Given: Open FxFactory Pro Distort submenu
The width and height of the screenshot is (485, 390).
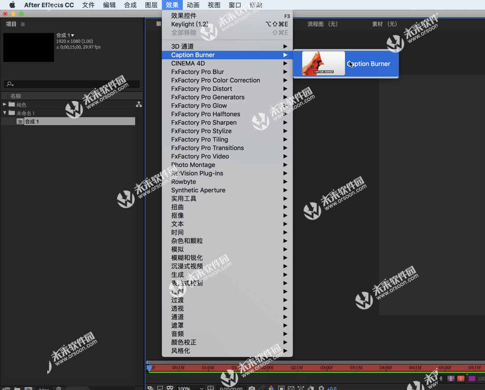Looking at the screenshot, I should coord(227,89).
